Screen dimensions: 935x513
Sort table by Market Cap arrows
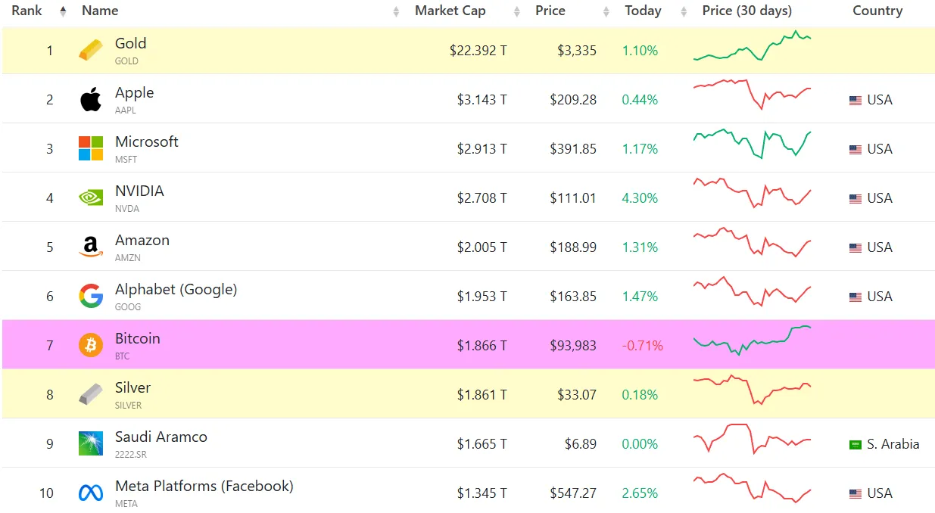click(x=517, y=11)
